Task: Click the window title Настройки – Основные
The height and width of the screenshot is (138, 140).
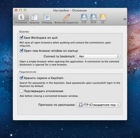Action: point(70,10)
